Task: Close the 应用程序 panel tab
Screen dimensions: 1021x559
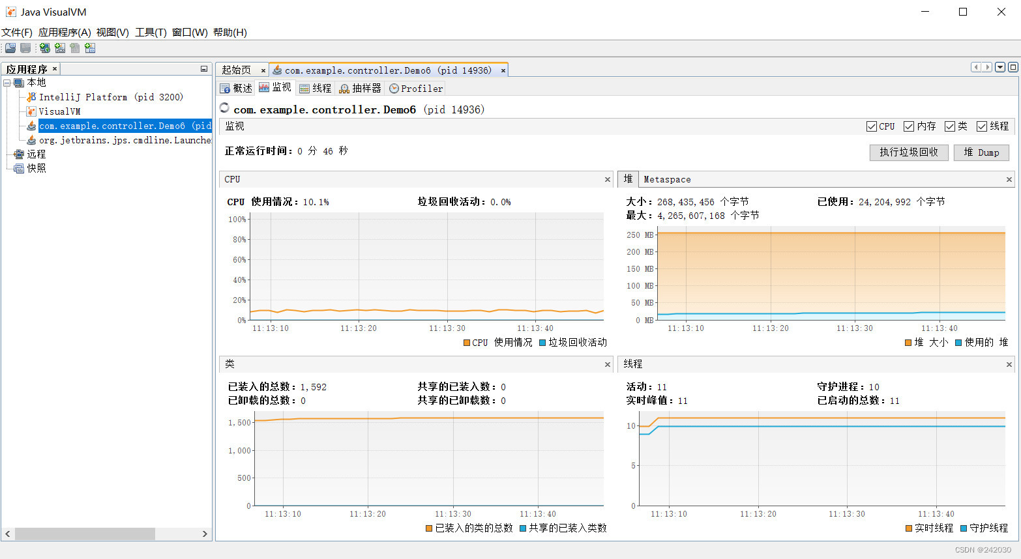Action: [x=55, y=68]
